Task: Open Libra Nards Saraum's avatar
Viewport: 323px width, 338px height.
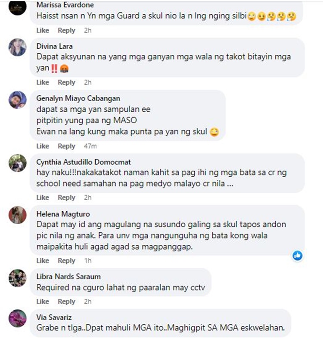Action: pyautogui.click(x=17, y=278)
